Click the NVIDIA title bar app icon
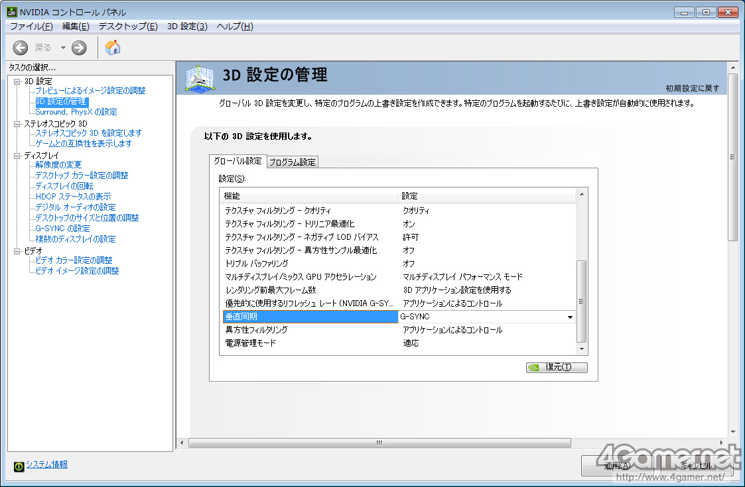 pyautogui.click(x=12, y=11)
